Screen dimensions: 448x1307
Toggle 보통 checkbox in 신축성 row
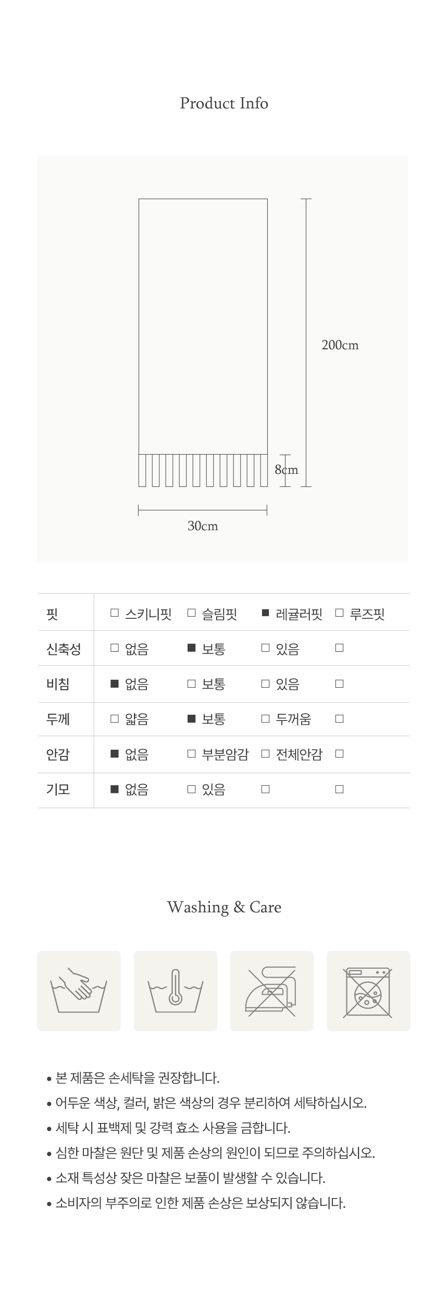(x=191, y=648)
